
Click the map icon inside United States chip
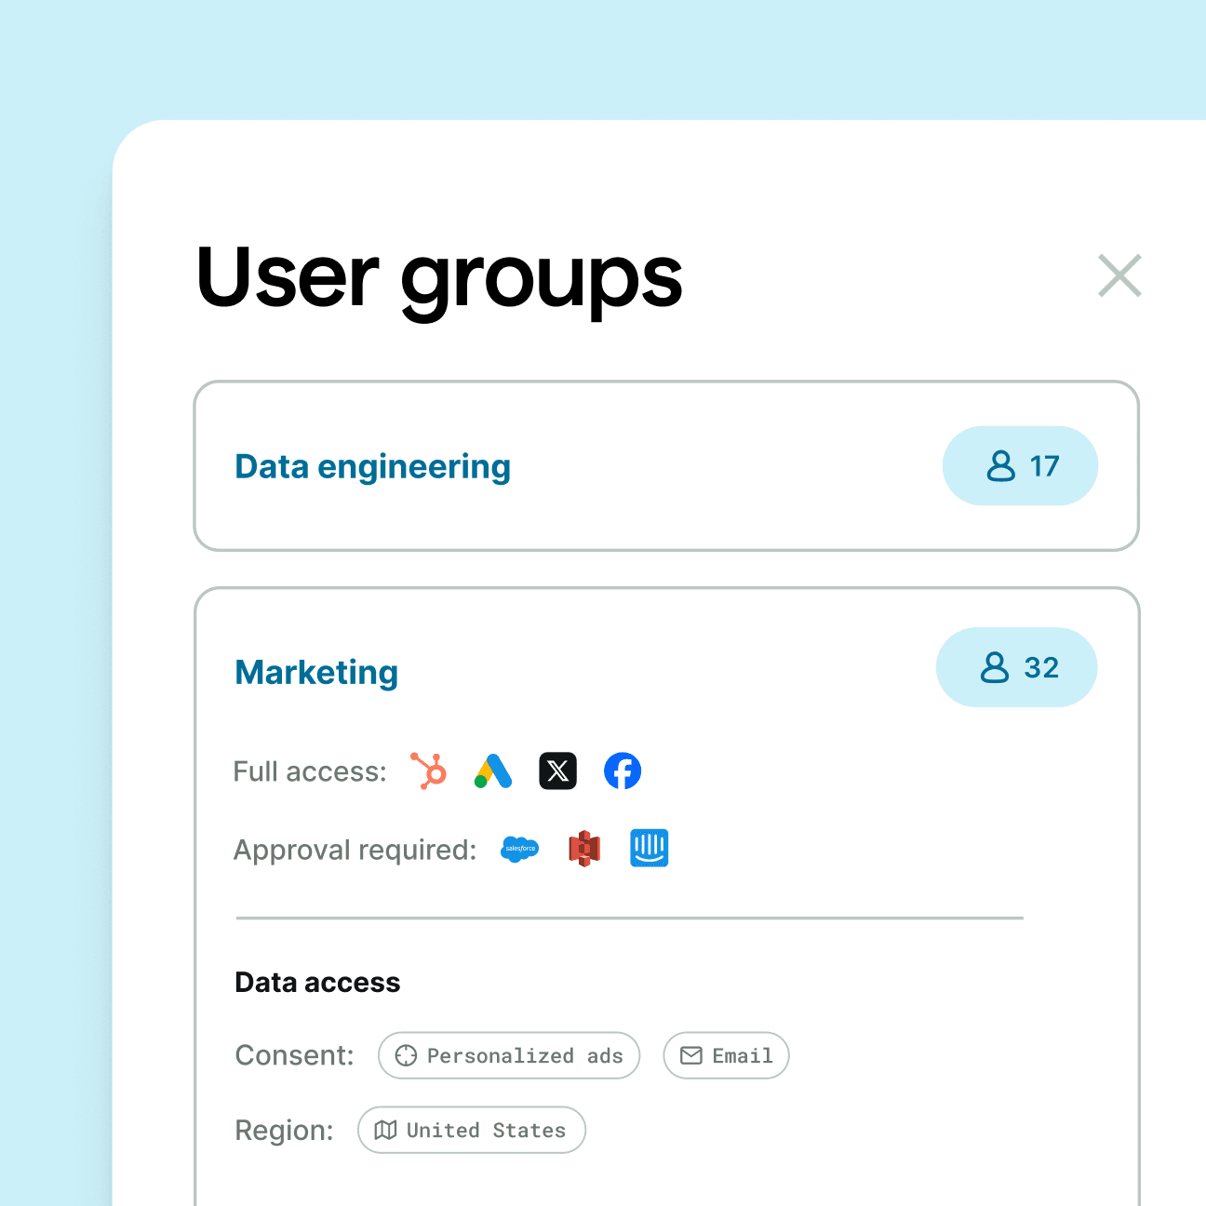point(388,1130)
